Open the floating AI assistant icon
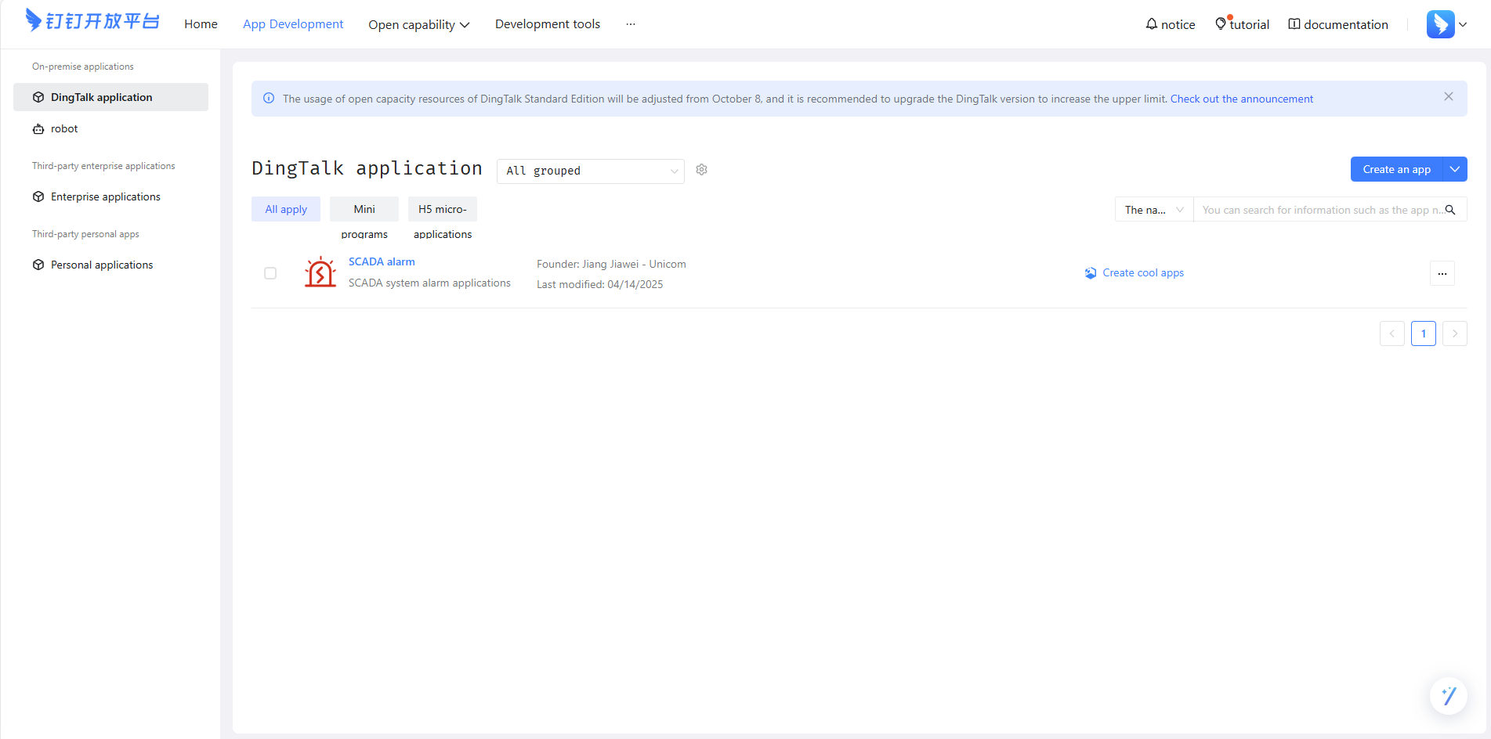 point(1448,695)
